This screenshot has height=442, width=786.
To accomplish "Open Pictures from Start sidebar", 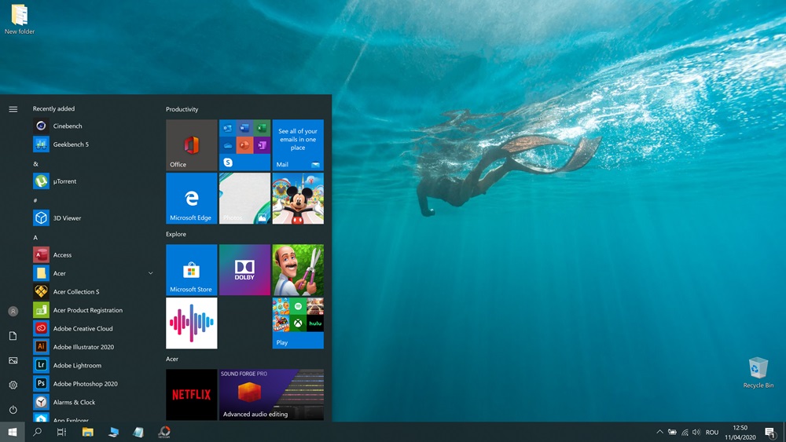I will pos(13,360).
